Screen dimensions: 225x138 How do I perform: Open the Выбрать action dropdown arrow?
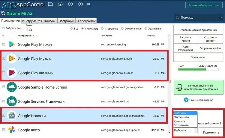pyautogui.click(x=196, y=130)
